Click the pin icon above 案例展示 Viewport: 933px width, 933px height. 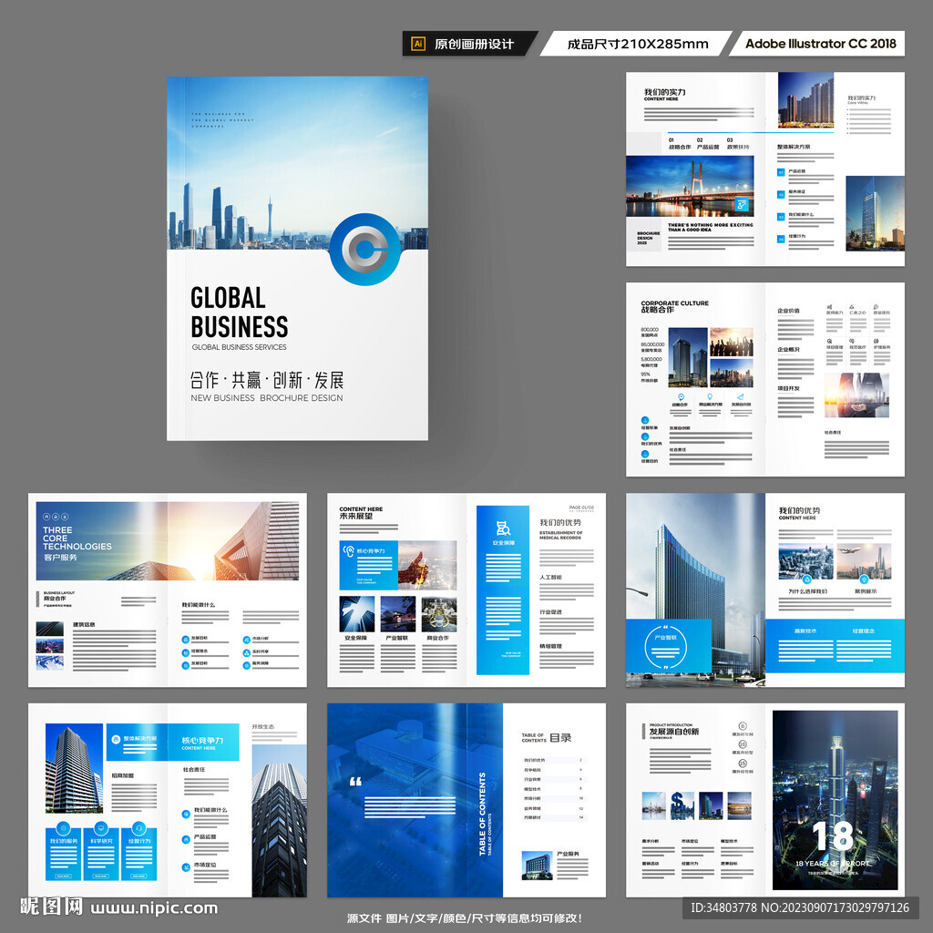pyautogui.click(x=864, y=579)
